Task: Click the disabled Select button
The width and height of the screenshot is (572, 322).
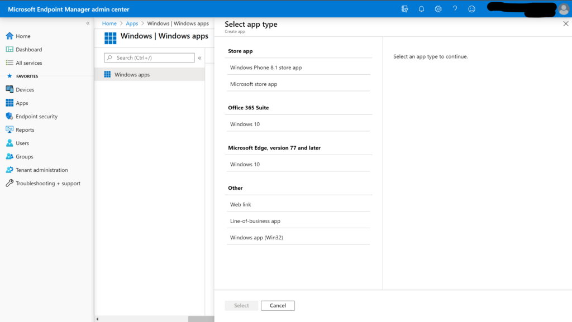Action: click(x=241, y=305)
